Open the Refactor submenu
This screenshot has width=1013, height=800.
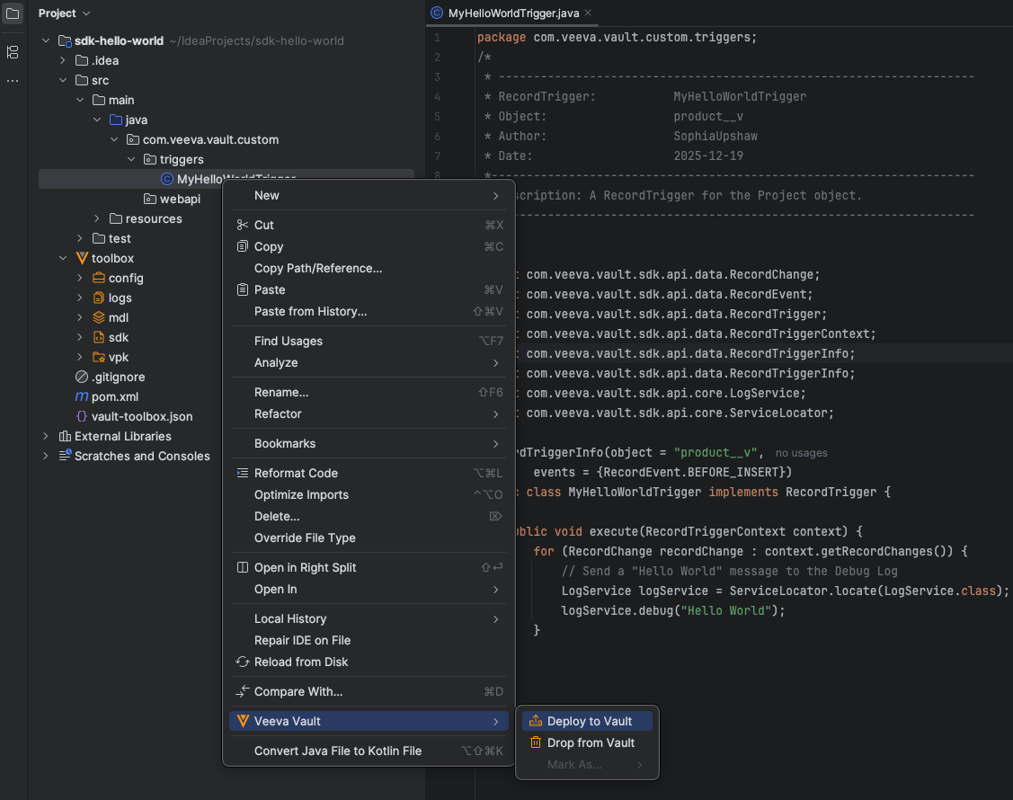(x=369, y=413)
